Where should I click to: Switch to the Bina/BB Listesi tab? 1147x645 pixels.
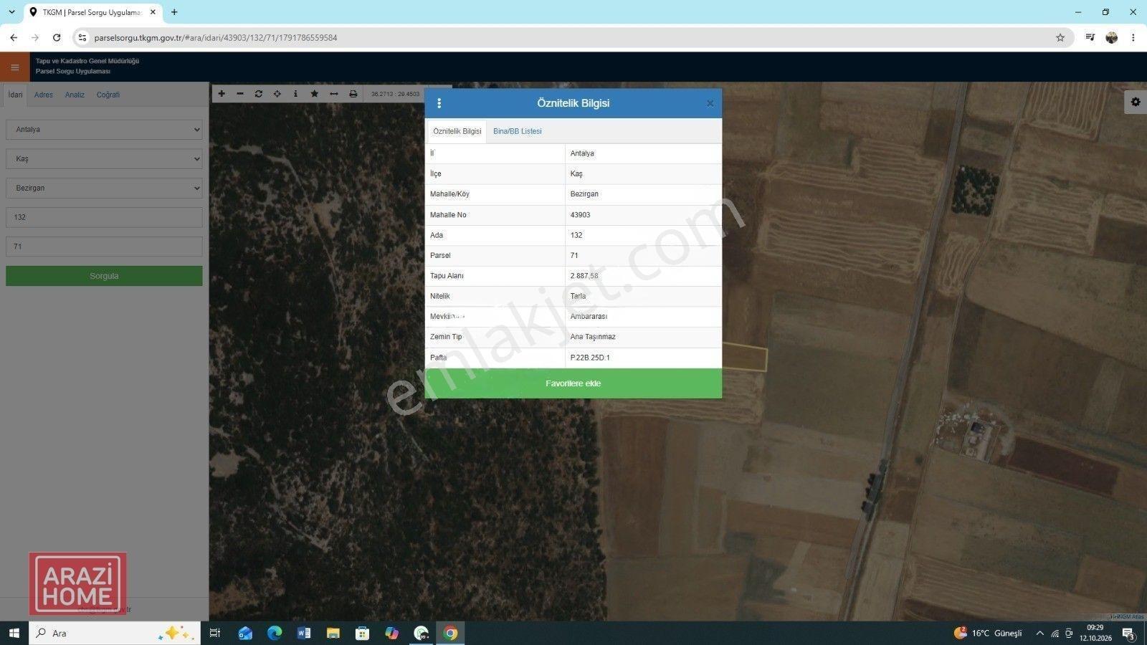518,131
